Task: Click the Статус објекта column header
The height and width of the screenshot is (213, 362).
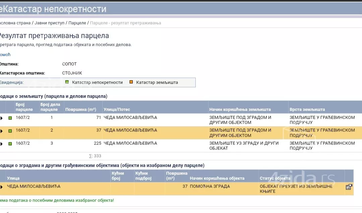Action: (275, 178)
